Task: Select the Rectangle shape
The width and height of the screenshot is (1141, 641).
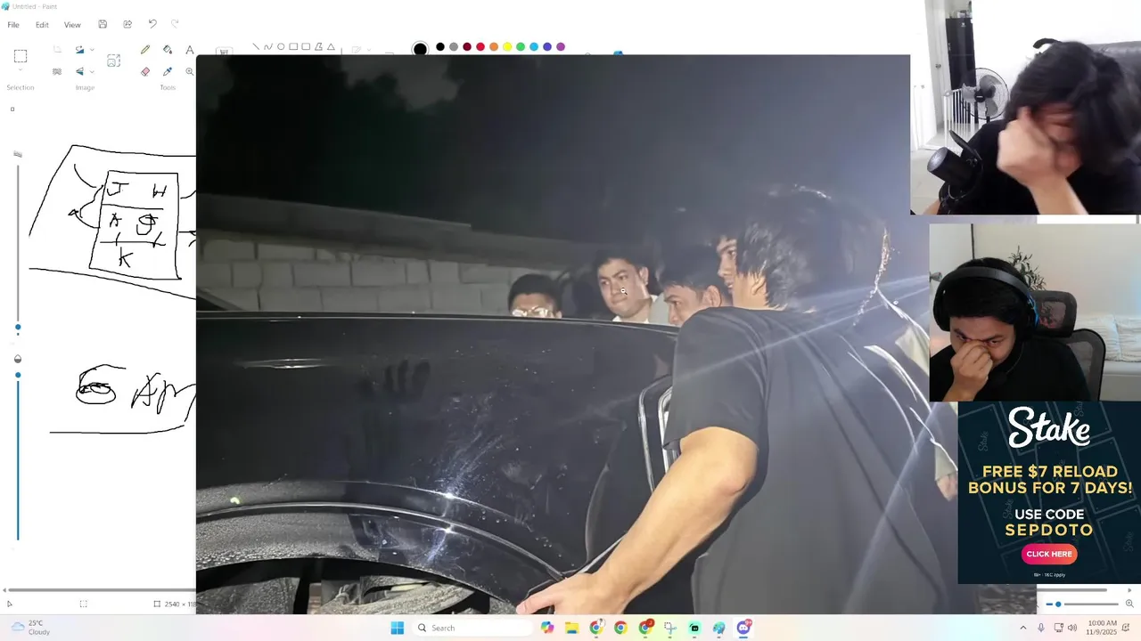Action: (293, 46)
